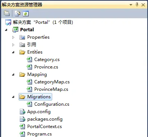The height and width of the screenshot is (137, 148).
Task: Select Category.cs file name
Action: point(47,60)
